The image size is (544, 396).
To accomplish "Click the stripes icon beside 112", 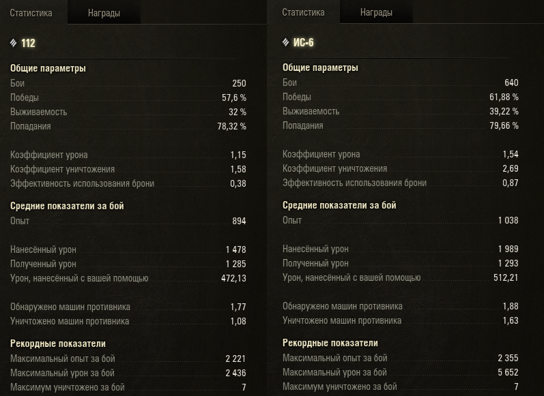I will (13, 43).
